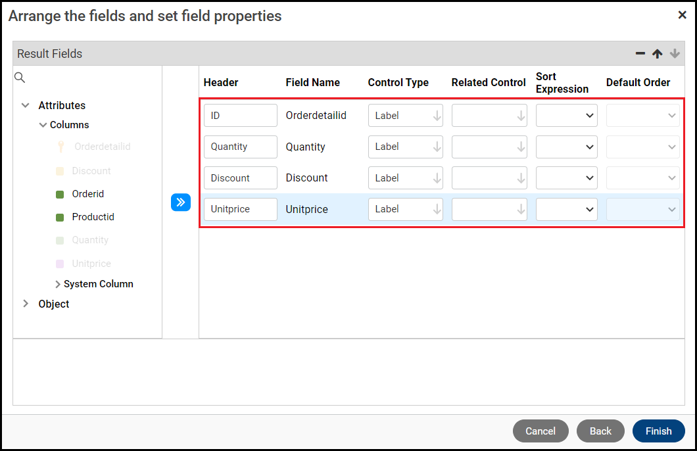Click the Cancel button

coord(541,431)
